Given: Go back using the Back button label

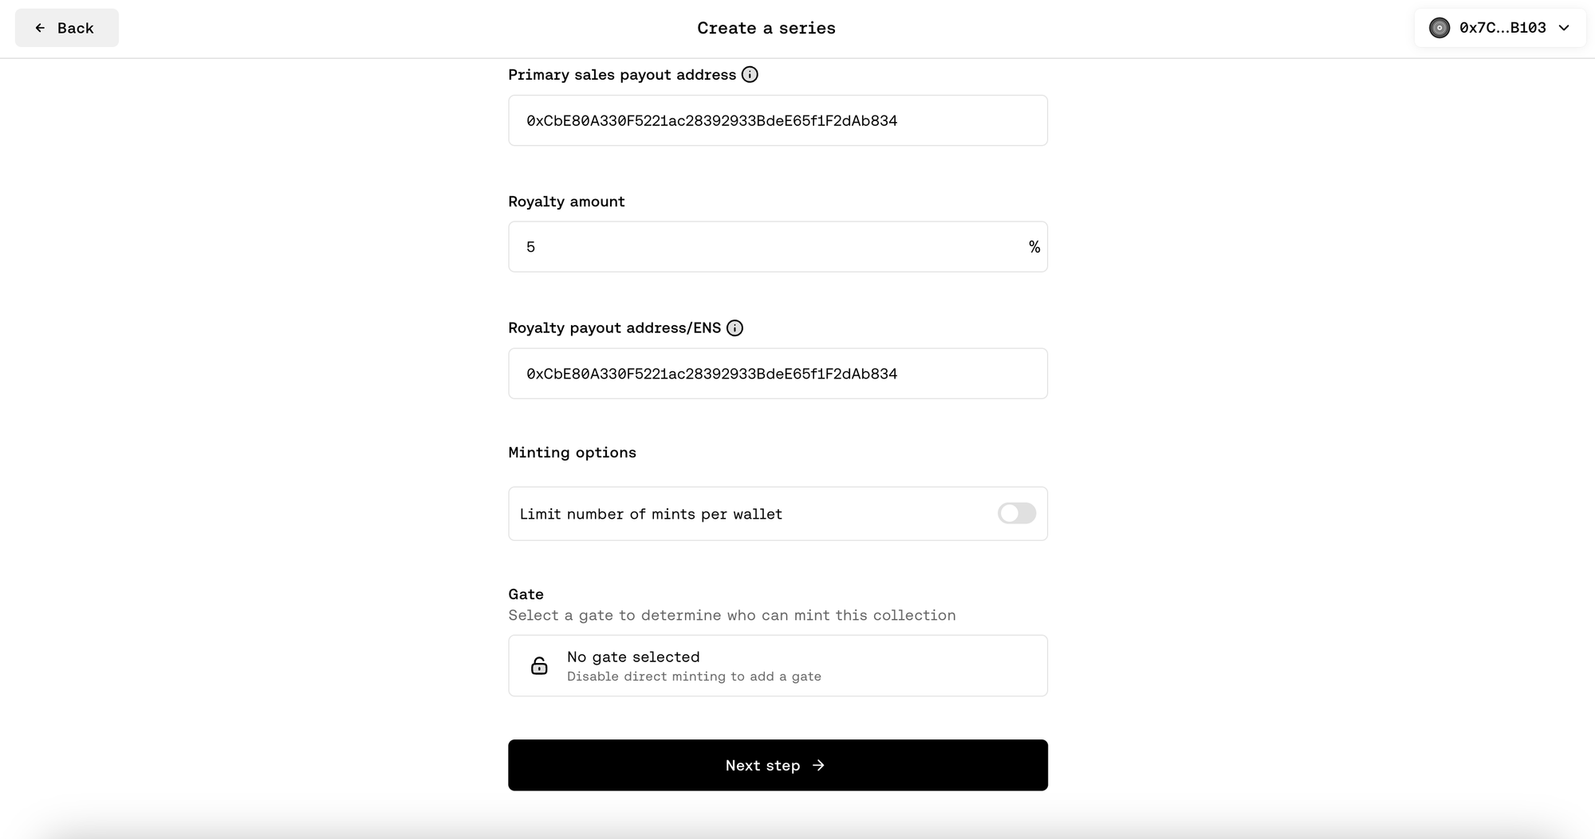Looking at the screenshot, I should coord(75,28).
